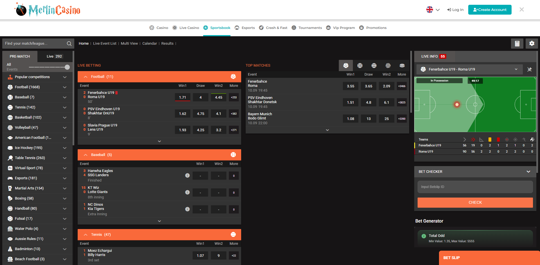The image size is (540, 265).
Task: Click football icon in Live Betting Football header
Action: coord(233,76)
